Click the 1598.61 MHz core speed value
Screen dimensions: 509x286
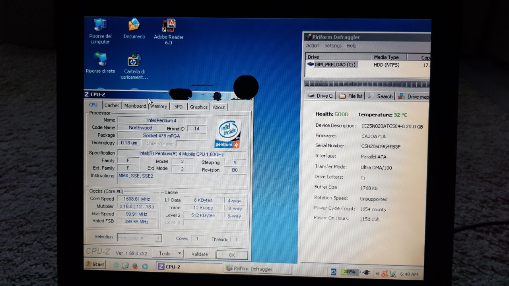[x=137, y=199]
